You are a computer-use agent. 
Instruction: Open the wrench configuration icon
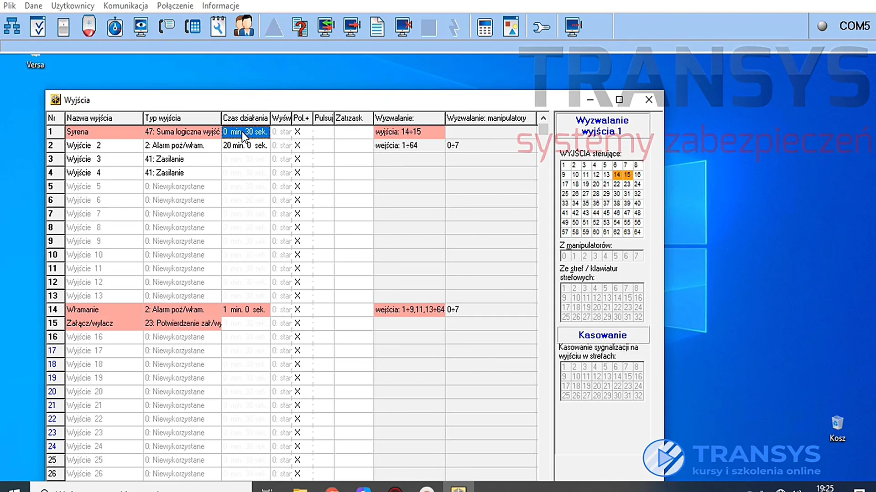(542, 27)
